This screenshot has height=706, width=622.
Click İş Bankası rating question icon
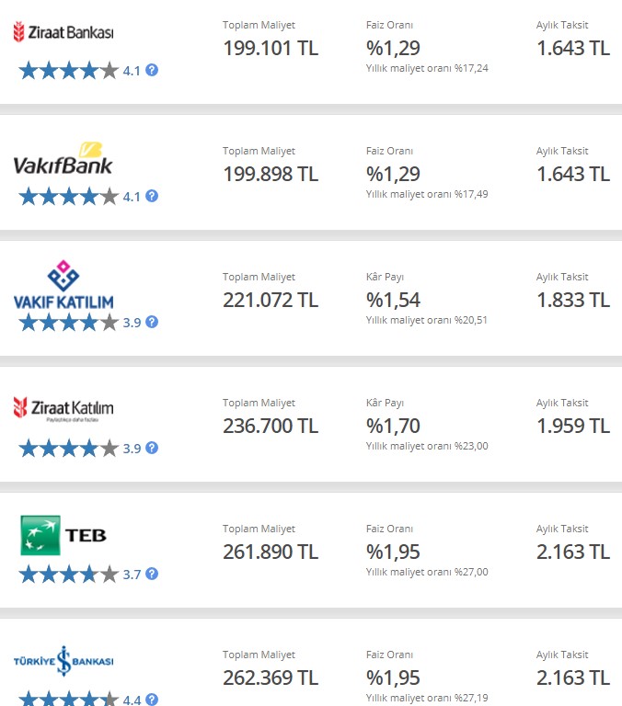(152, 700)
